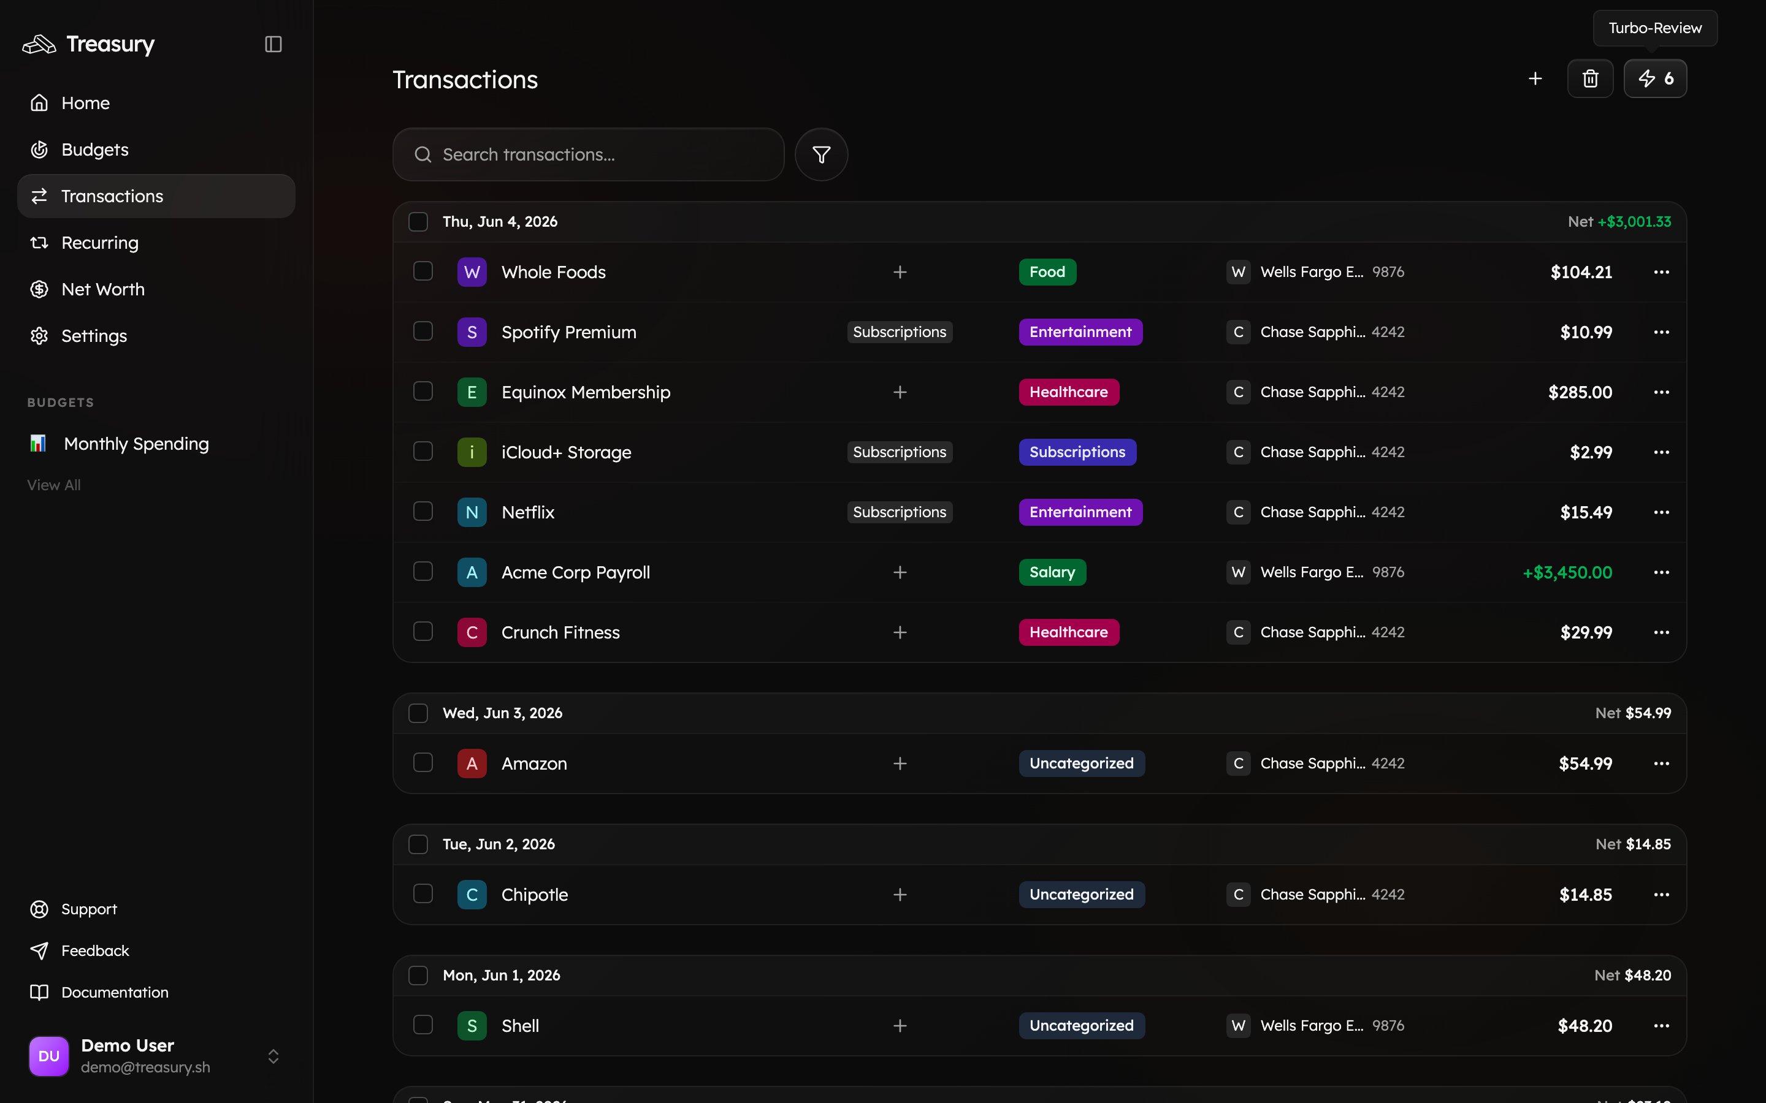Collapse the sidebar panel icon

pyautogui.click(x=273, y=45)
